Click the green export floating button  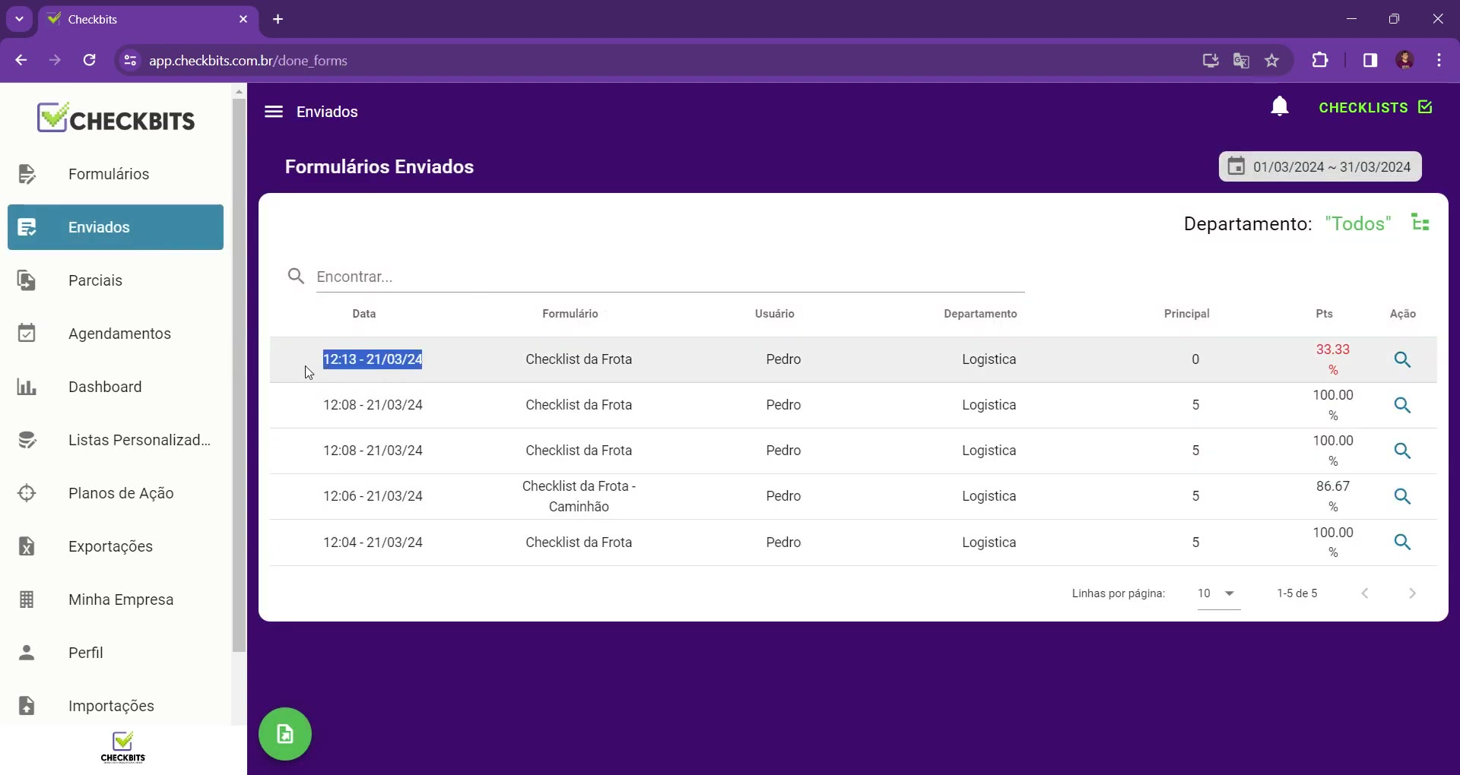tap(285, 734)
